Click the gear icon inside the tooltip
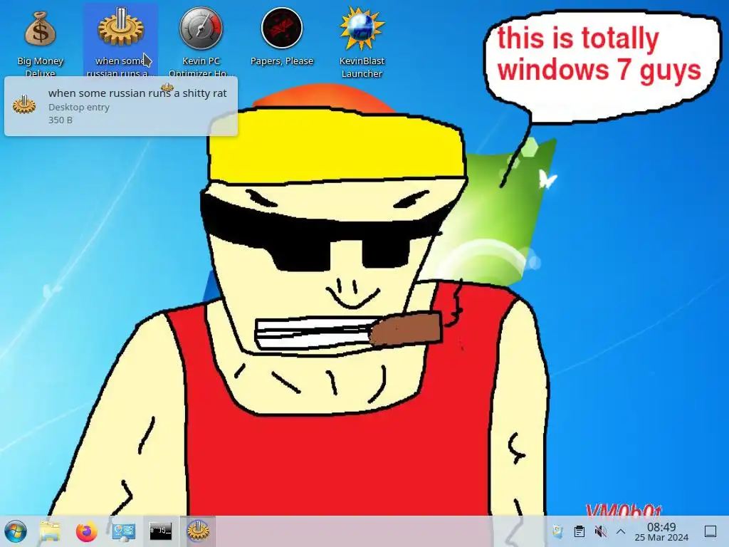 [24, 104]
